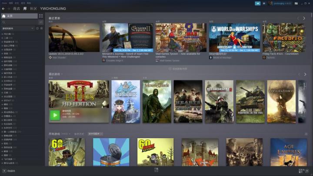Screen dimensions: 313x176
Task: Open the Mad Games Tycoon news card
Action: point(181,37)
